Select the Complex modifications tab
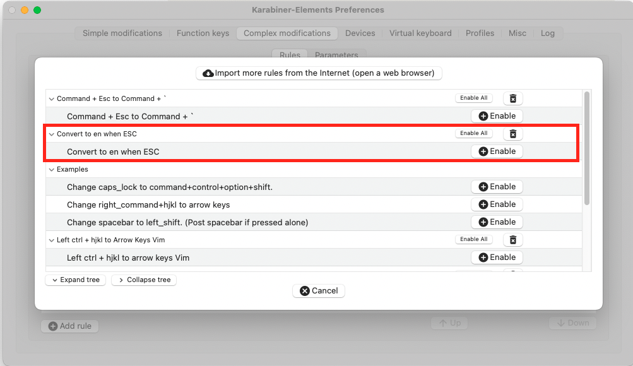This screenshot has height=366, width=633. pyautogui.click(x=287, y=33)
